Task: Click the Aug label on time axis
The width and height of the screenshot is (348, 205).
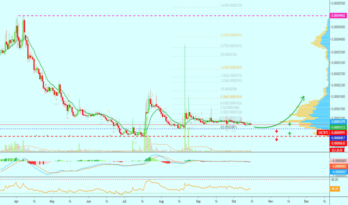Action: (161, 201)
